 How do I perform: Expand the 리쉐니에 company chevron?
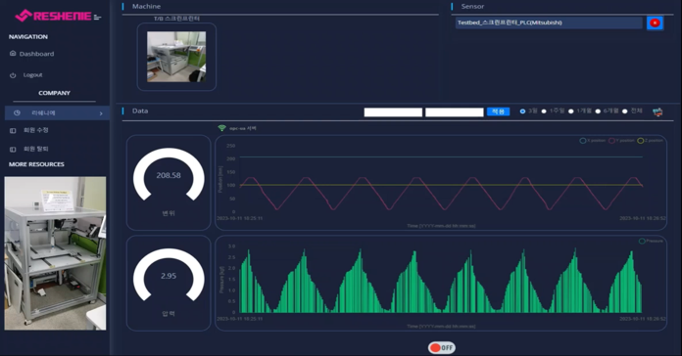(x=101, y=113)
